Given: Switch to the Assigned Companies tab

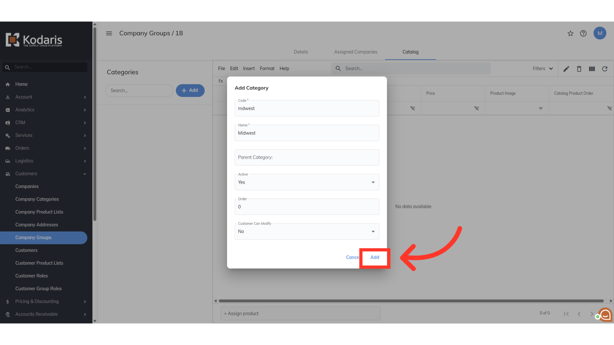Looking at the screenshot, I should [356, 52].
